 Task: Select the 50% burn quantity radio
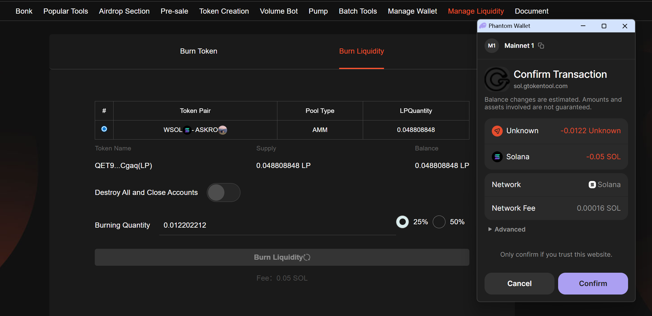[x=439, y=222]
